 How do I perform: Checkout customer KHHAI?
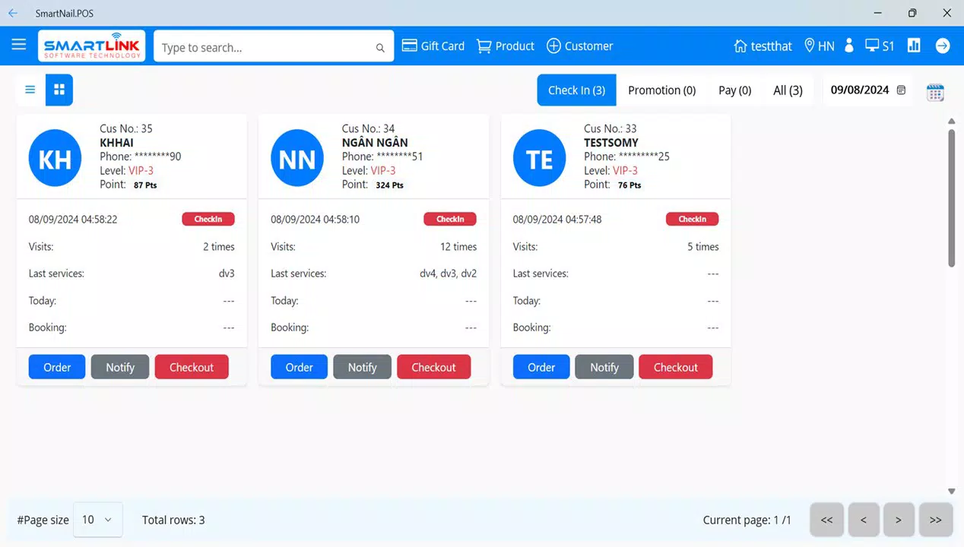click(192, 367)
